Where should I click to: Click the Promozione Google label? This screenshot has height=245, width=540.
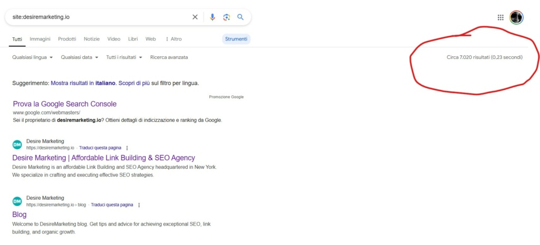(x=226, y=97)
